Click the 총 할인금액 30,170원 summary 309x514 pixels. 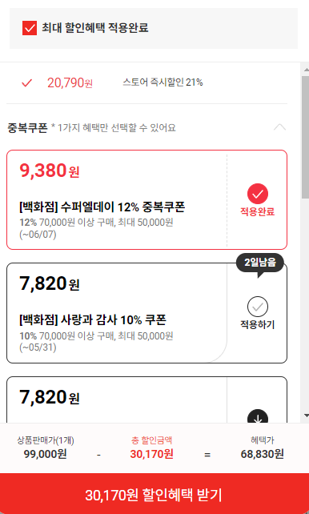tap(152, 448)
